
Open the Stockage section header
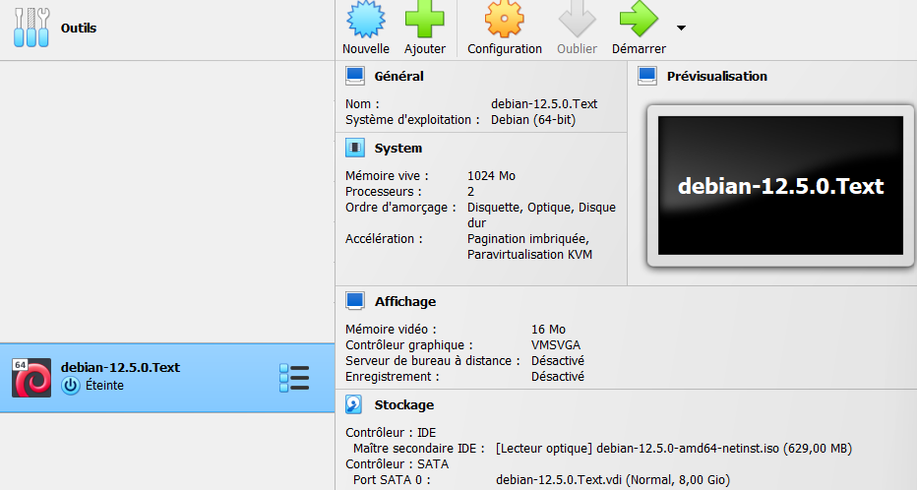coord(404,404)
